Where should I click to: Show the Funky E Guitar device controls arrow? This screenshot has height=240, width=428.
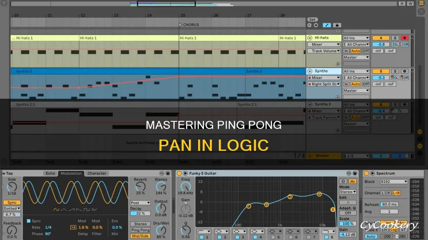[x=185, y=173]
